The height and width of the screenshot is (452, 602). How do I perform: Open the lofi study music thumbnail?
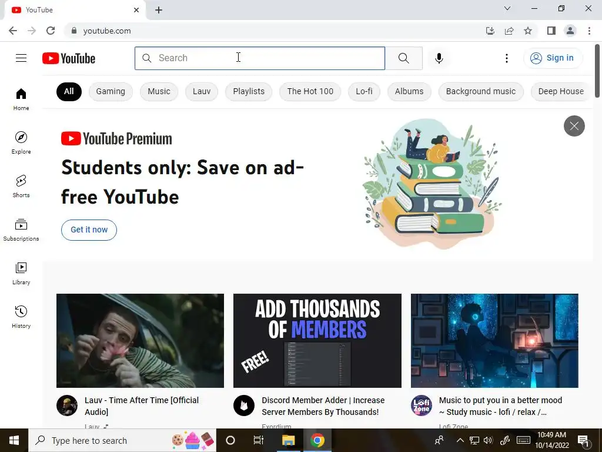tap(494, 341)
